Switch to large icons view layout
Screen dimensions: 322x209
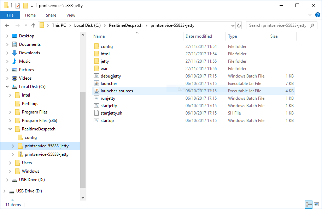pyautogui.click(x=316, y=204)
